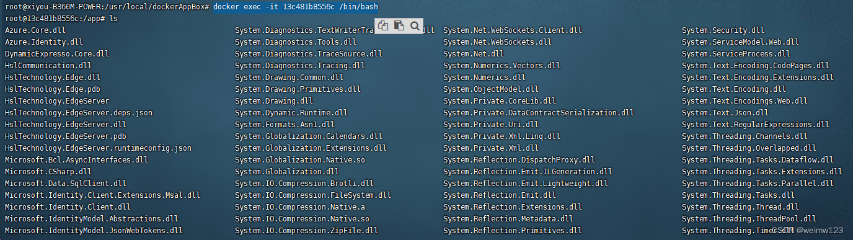
Task: Click the file Microsoft.IdentityModel.JsonWebTokens.dll
Action: click(94, 230)
